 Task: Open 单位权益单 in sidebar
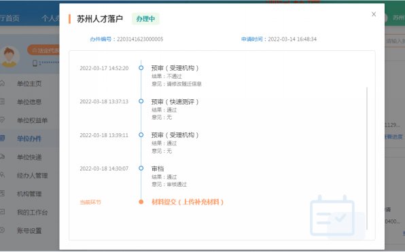32,120
